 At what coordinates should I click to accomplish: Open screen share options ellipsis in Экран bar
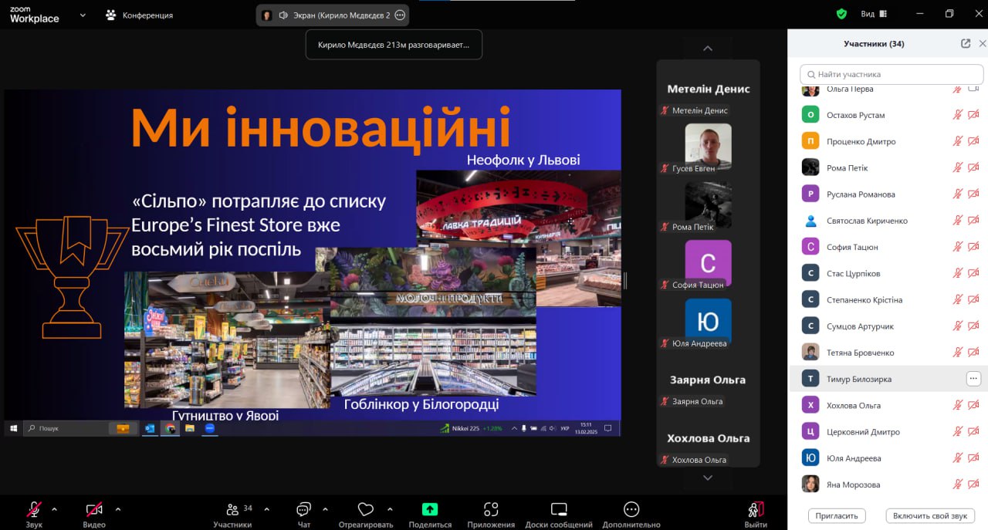click(x=399, y=15)
